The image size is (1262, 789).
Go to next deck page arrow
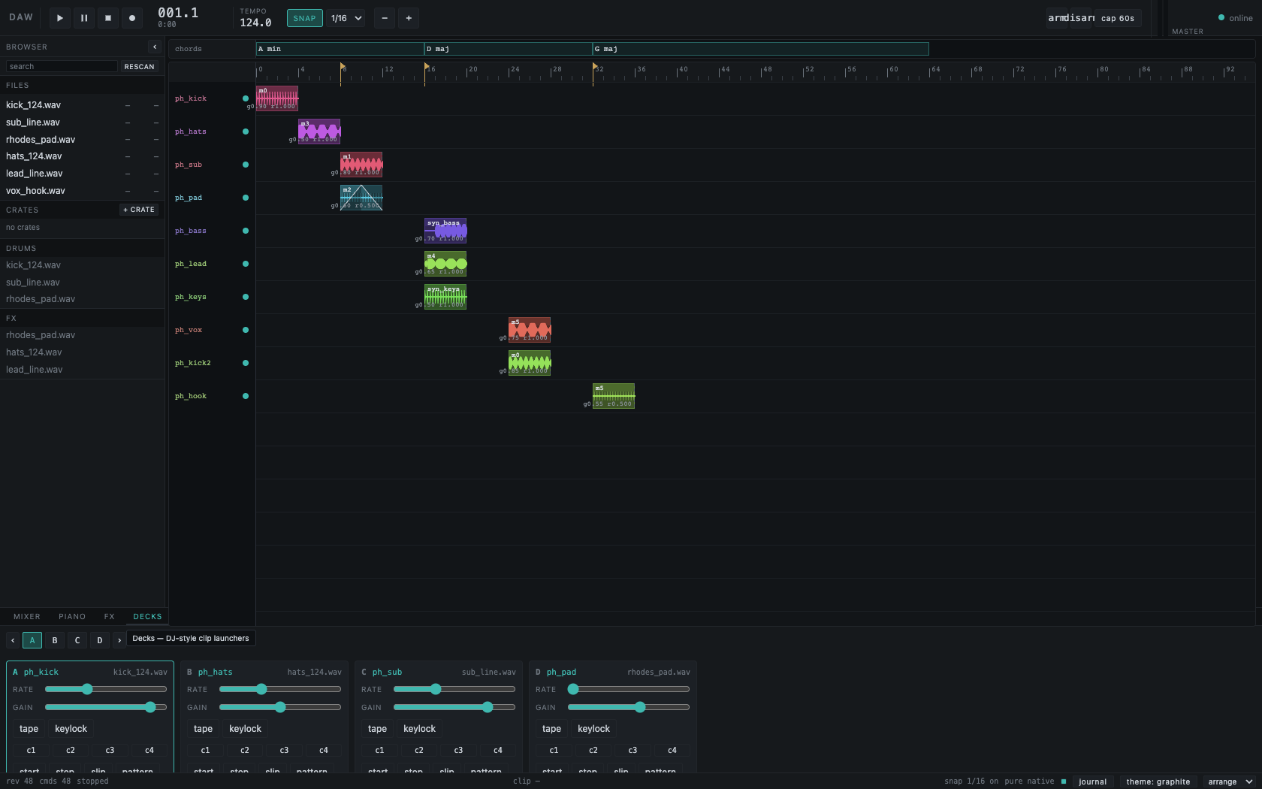click(119, 640)
